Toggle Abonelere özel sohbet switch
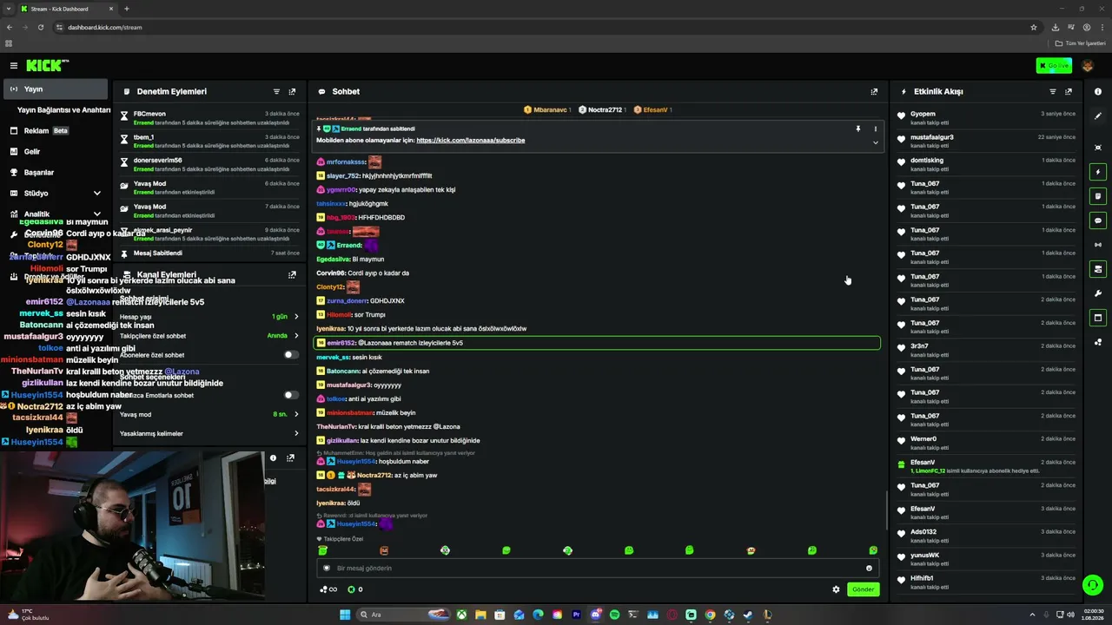The width and height of the screenshot is (1112, 625). [x=291, y=355]
